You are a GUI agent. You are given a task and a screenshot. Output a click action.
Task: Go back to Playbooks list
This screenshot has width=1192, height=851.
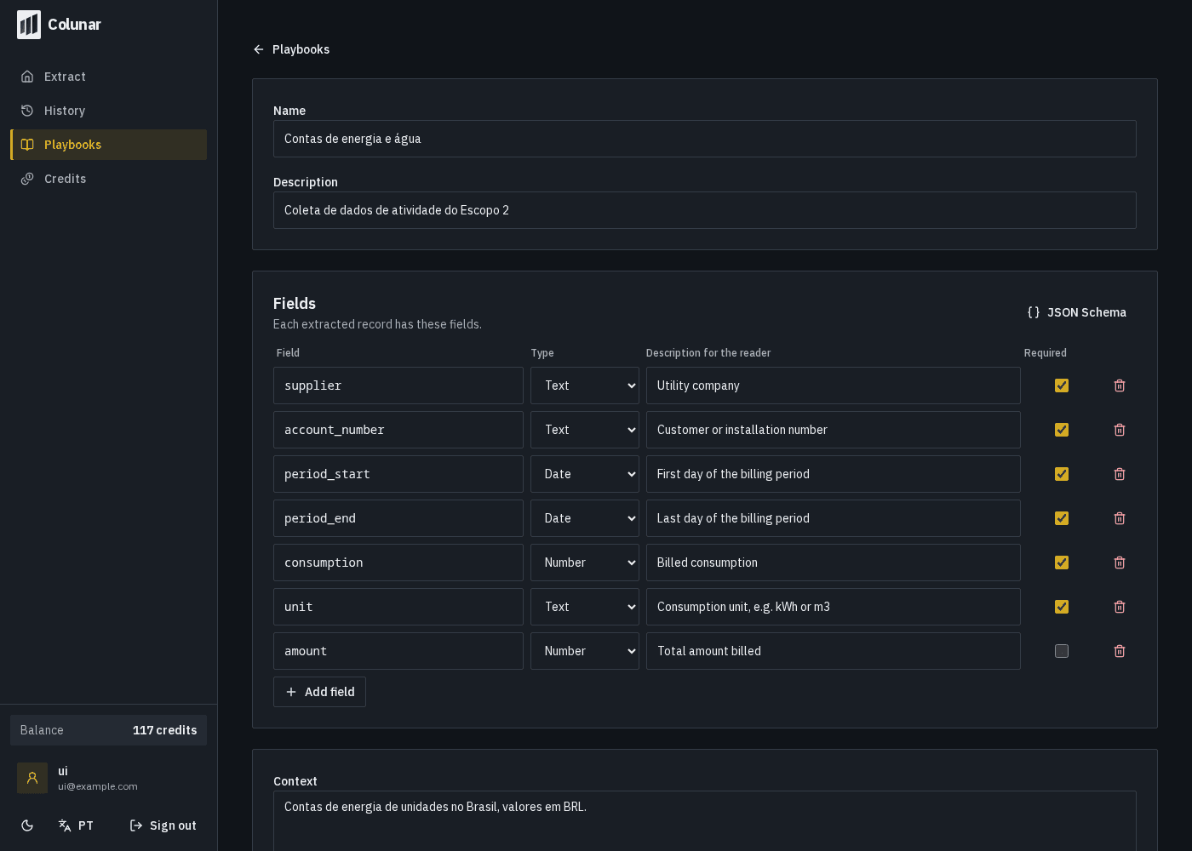tap(291, 49)
